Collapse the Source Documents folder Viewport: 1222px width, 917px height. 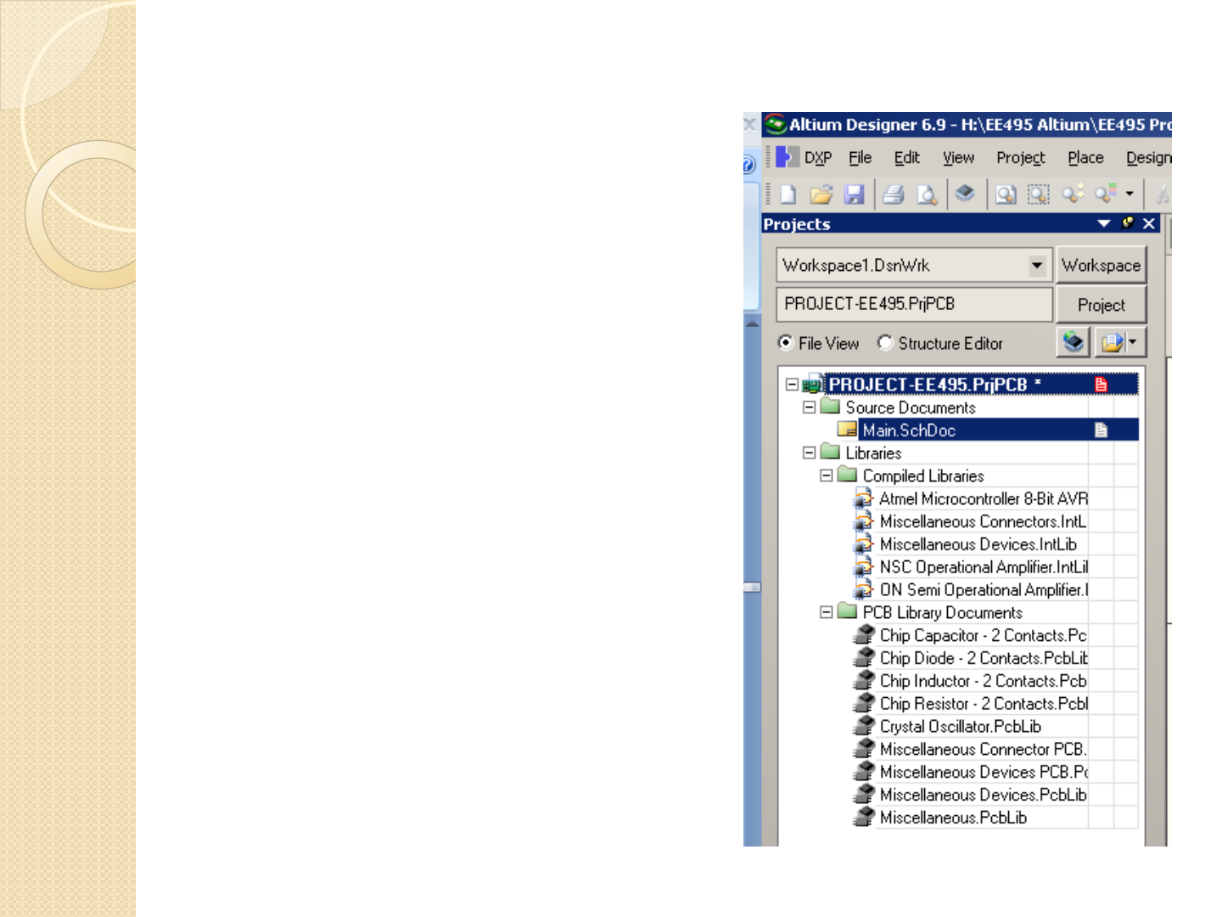pyautogui.click(x=809, y=408)
